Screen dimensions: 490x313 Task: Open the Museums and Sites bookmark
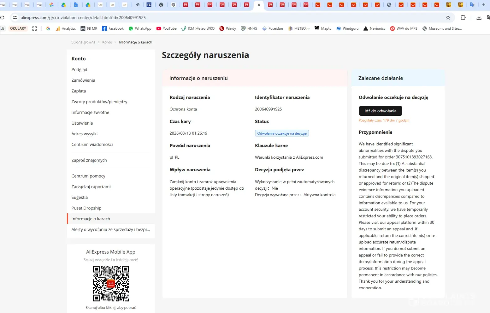coord(442,28)
